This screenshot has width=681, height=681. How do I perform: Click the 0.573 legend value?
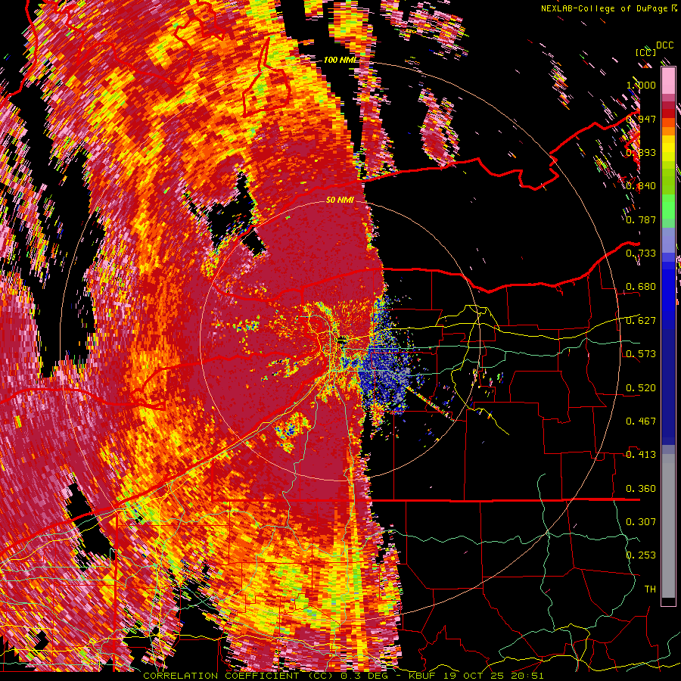641,354
